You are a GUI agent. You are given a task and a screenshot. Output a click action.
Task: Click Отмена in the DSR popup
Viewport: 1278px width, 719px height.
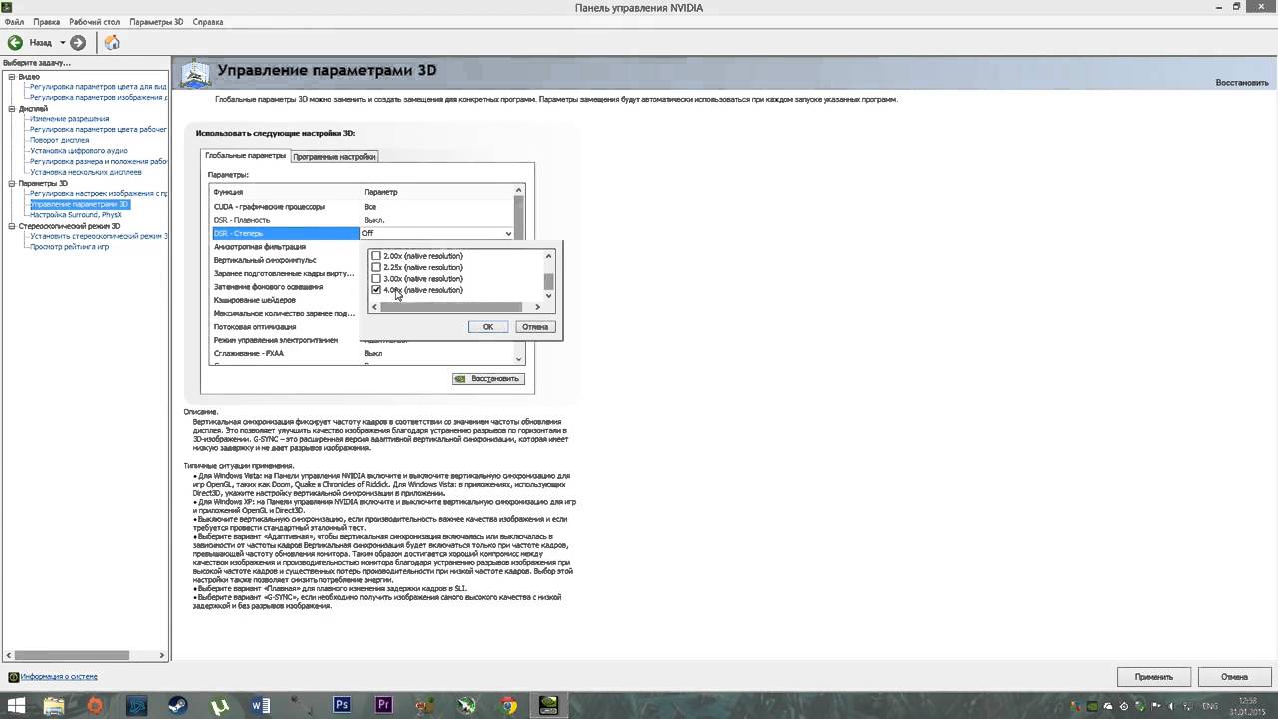[535, 327]
